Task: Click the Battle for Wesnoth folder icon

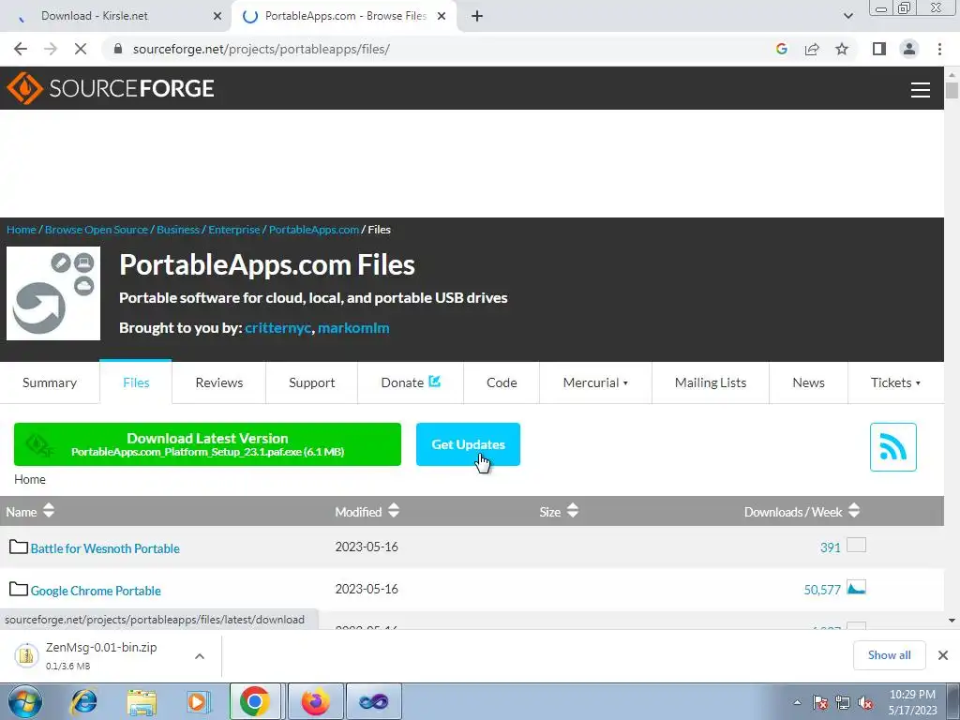Action: coord(19,547)
